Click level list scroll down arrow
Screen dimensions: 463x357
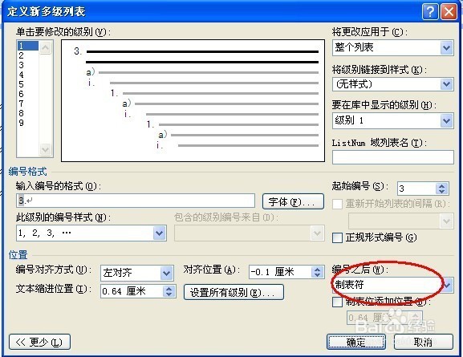pyautogui.click(x=45, y=150)
